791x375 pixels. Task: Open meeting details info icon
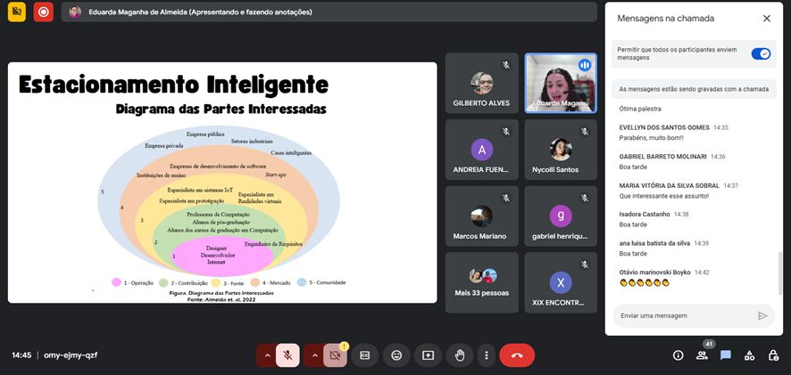click(x=678, y=355)
